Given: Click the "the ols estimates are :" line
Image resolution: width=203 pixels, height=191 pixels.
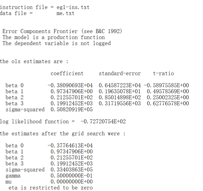Looking at the screenshot, I should click(x=34, y=61).
